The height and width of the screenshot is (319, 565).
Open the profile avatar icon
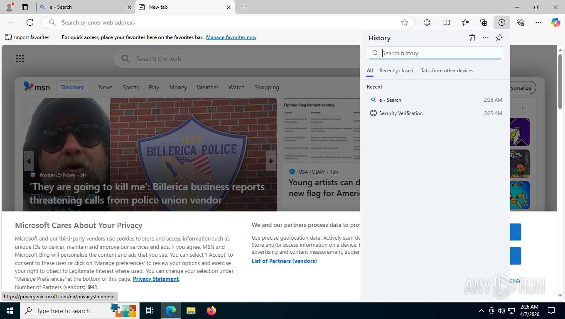coord(9,7)
